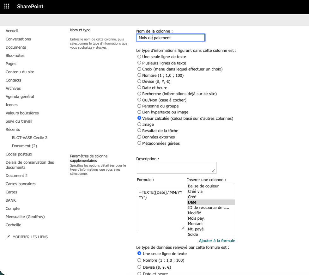This screenshot has height=275, width=309.
Task: Select 'Mt. payé' in the column list
Action: click(211, 229)
